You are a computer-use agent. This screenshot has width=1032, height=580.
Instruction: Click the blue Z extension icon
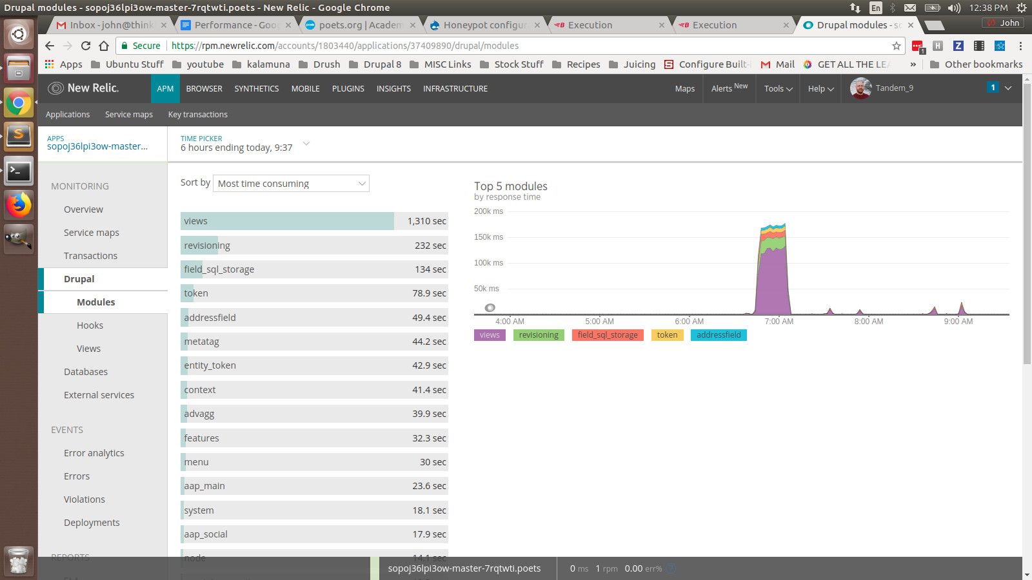958,46
